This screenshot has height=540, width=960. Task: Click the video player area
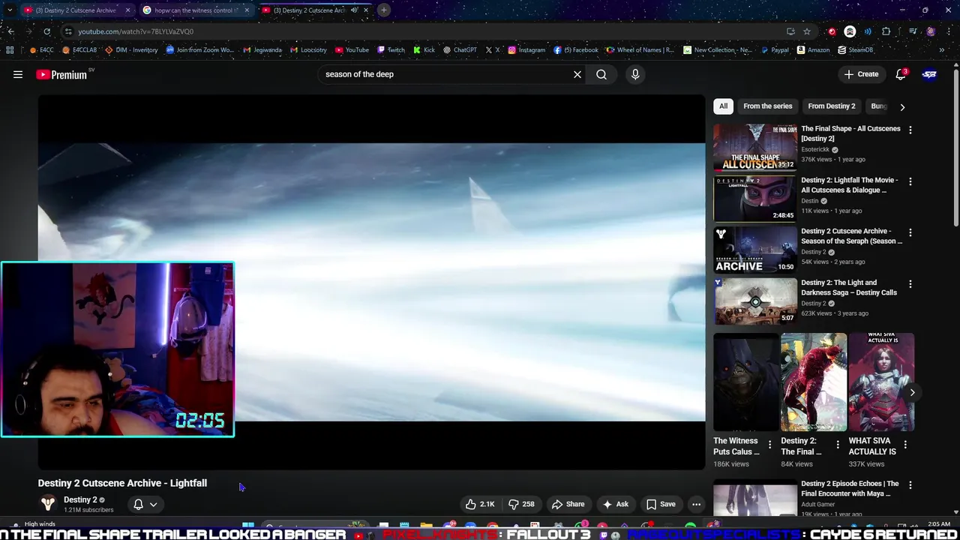(371, 282)
